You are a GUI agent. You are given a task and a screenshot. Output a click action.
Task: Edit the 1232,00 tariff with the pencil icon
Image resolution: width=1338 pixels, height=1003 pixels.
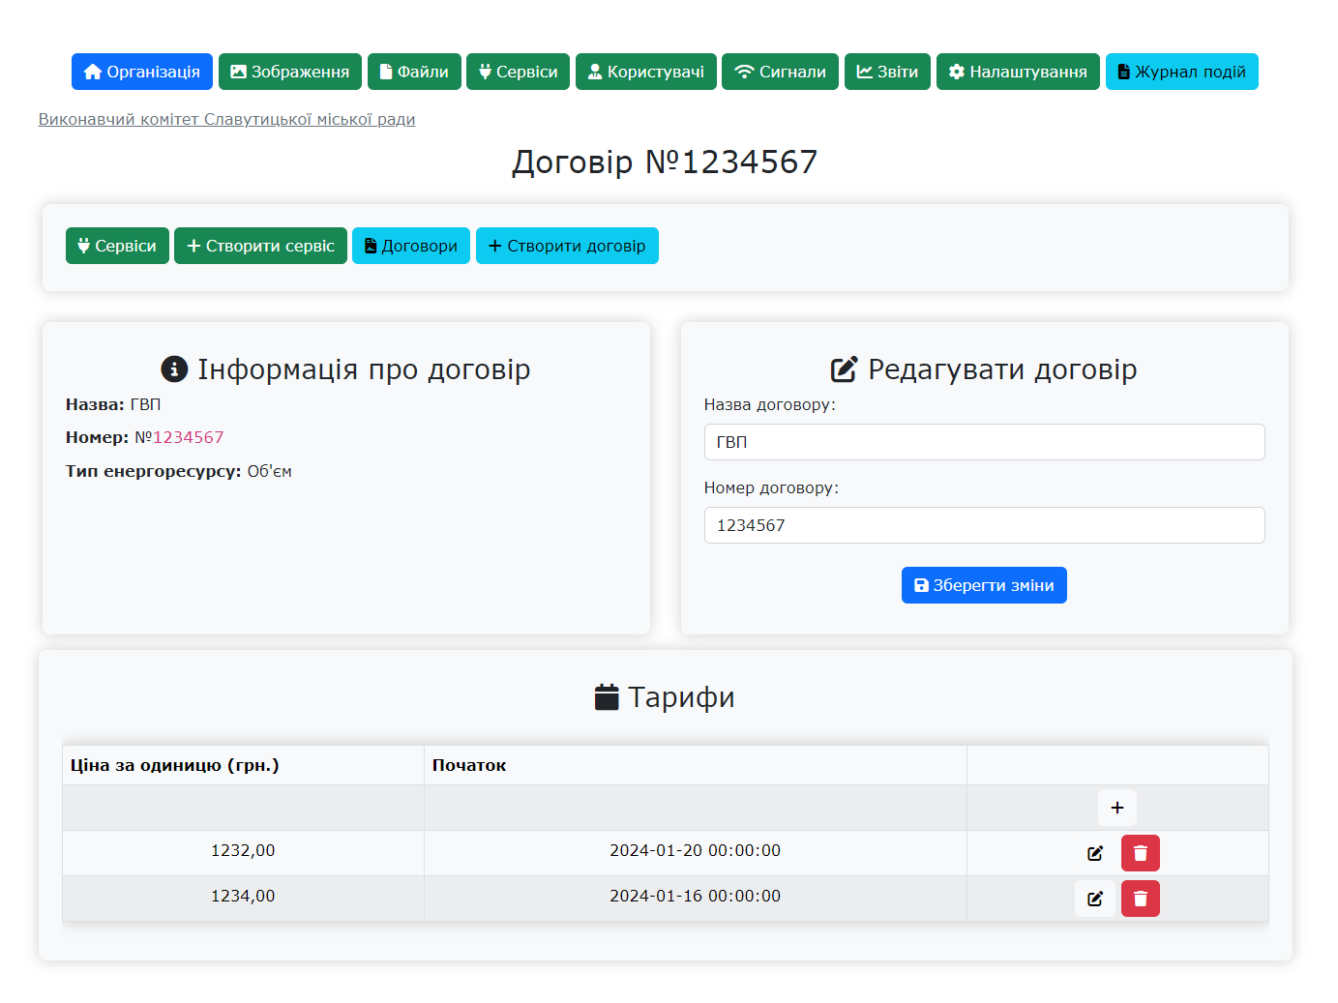click(1094, 853)
